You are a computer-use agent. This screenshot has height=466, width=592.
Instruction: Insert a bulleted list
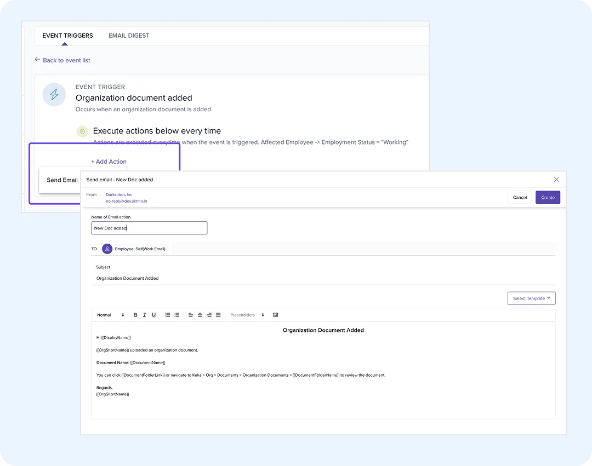pos(177,315)
